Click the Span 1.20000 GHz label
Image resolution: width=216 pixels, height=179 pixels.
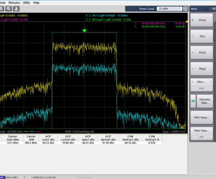[174, 132]
